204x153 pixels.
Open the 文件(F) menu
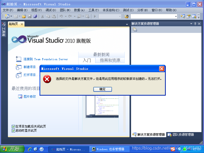coord(8,10)
